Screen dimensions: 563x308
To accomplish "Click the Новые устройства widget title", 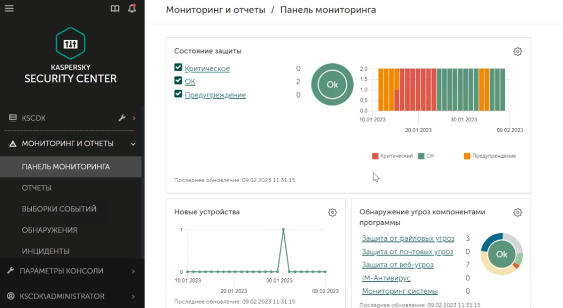I will coord(207,212).
